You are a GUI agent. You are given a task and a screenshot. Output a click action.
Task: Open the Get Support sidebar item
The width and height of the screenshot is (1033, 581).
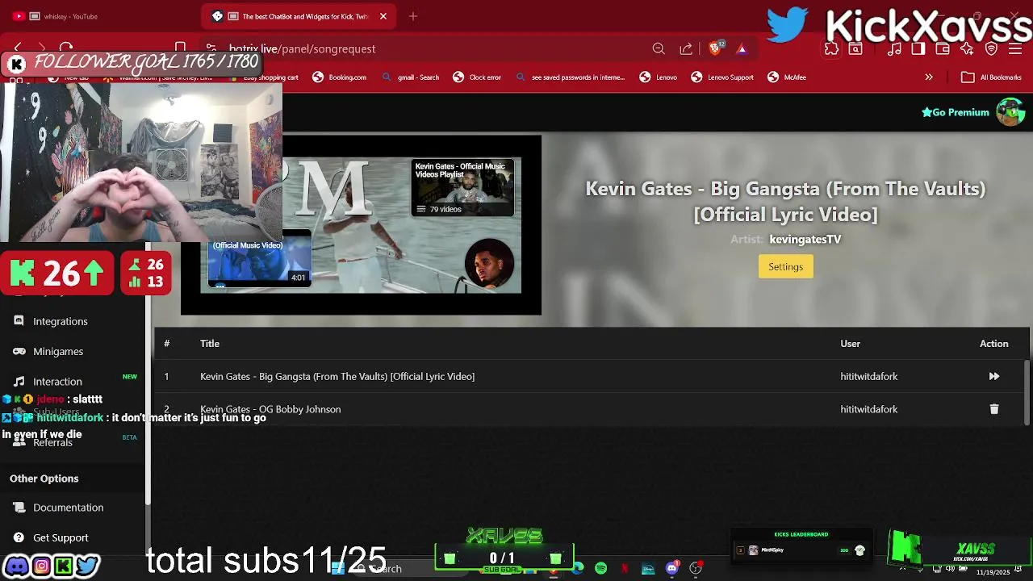pos(51,537)
